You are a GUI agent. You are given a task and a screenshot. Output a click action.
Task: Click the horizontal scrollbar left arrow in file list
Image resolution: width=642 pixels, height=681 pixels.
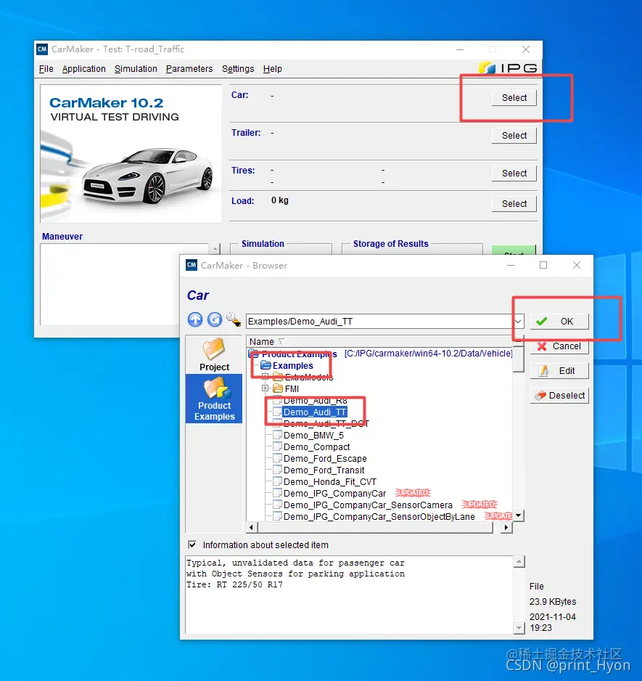[x=252, y=527]
